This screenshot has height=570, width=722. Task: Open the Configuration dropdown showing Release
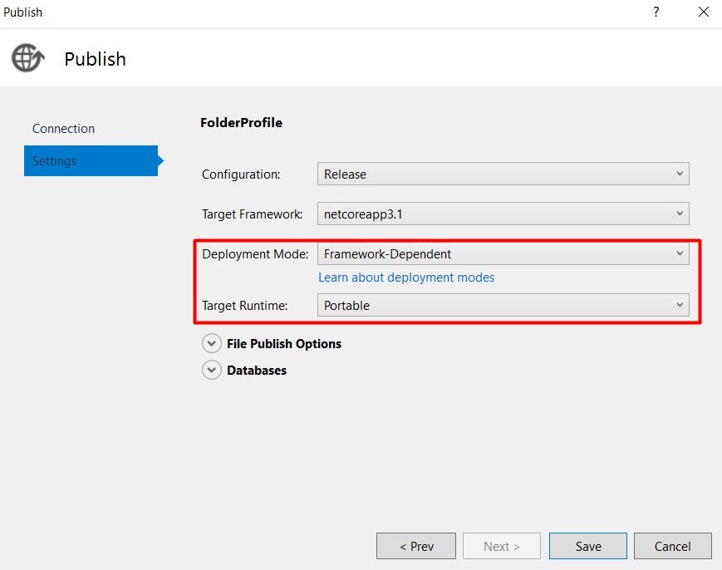(x=503, y=174)
